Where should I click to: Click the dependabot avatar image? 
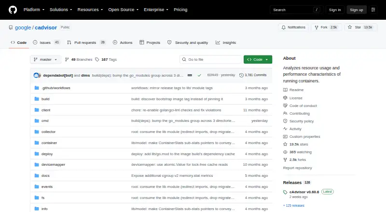coord(37,75)
